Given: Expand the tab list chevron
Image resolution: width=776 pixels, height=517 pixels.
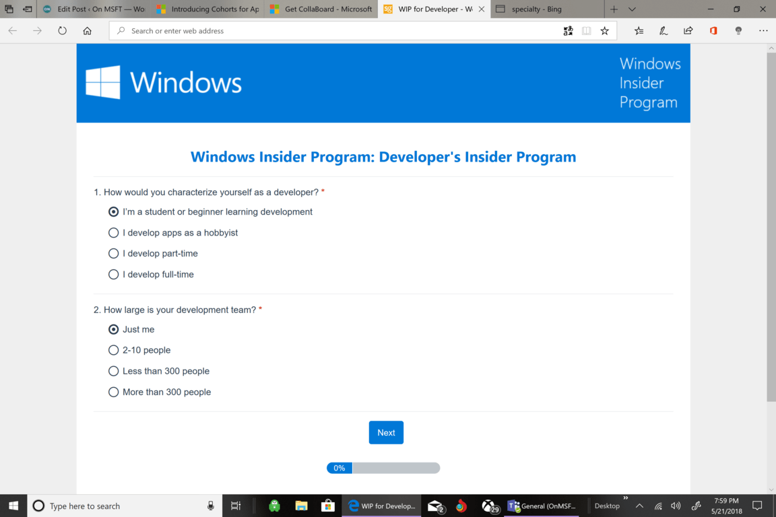Looking at the screenshot, I should tap(632, 9).
